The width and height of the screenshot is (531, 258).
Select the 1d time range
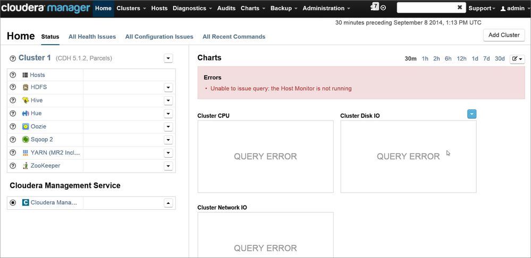tap(475, 59)
